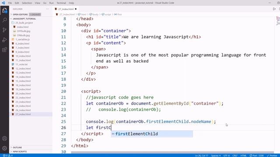Open index.html inside 25_bulb_project
The height and width of the screenshot is (157, 280).
[23, 27]
